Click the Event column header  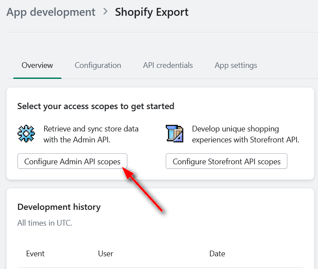[35, 254]
